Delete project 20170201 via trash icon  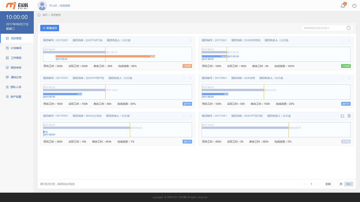pyautogui.click(x=190, y=40)
